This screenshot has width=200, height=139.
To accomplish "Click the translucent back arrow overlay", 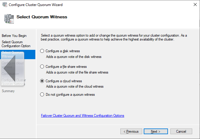I will [13, 69].
